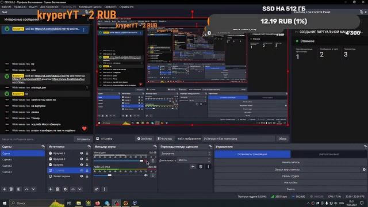Image resolution: width=368 pixels, height=207 pixels.
Task: Toggle lock on Браузер source
Action: coord(87,165)
